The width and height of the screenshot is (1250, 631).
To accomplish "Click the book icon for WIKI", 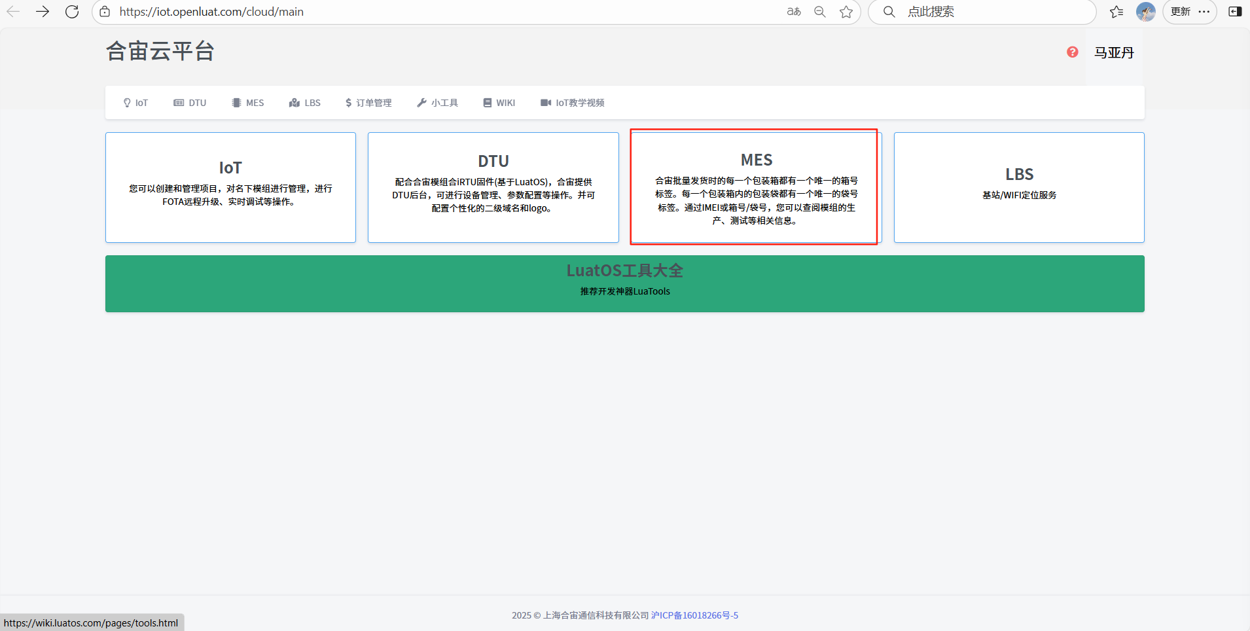I will [x=488, y=103].
